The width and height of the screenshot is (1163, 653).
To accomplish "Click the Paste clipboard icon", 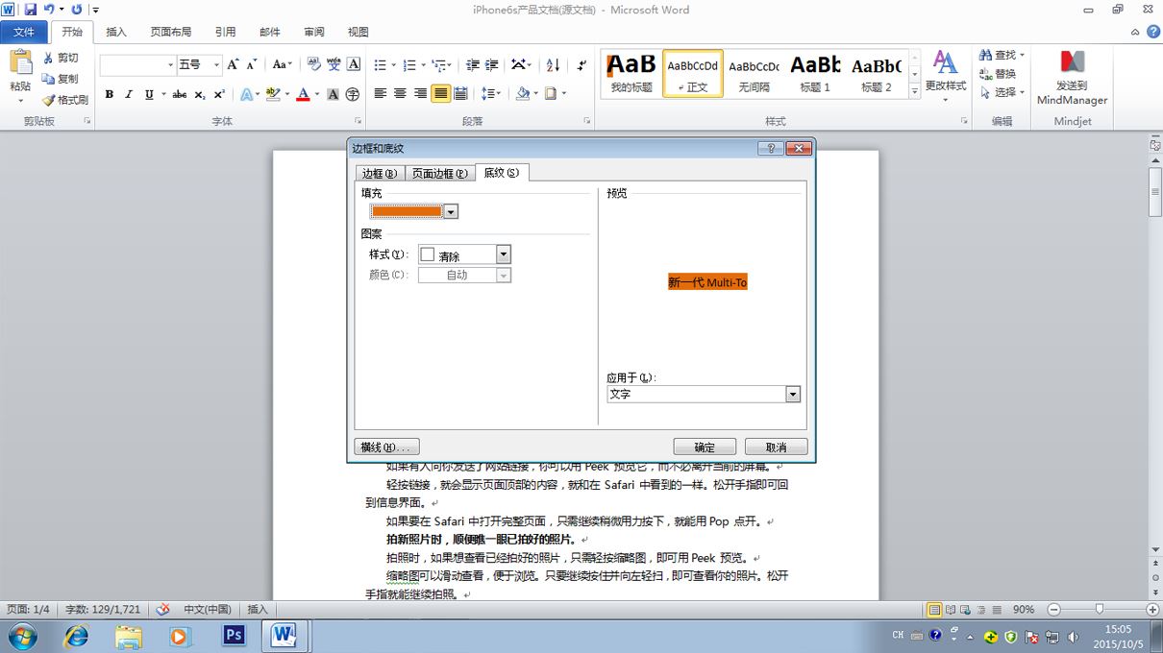I will (x=20, y=61).
